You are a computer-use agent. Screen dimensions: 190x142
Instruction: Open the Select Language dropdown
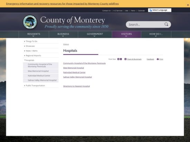point(160,10)
